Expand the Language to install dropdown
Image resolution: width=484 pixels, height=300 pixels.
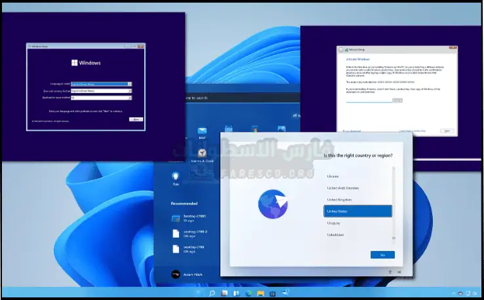pos(130,84)
